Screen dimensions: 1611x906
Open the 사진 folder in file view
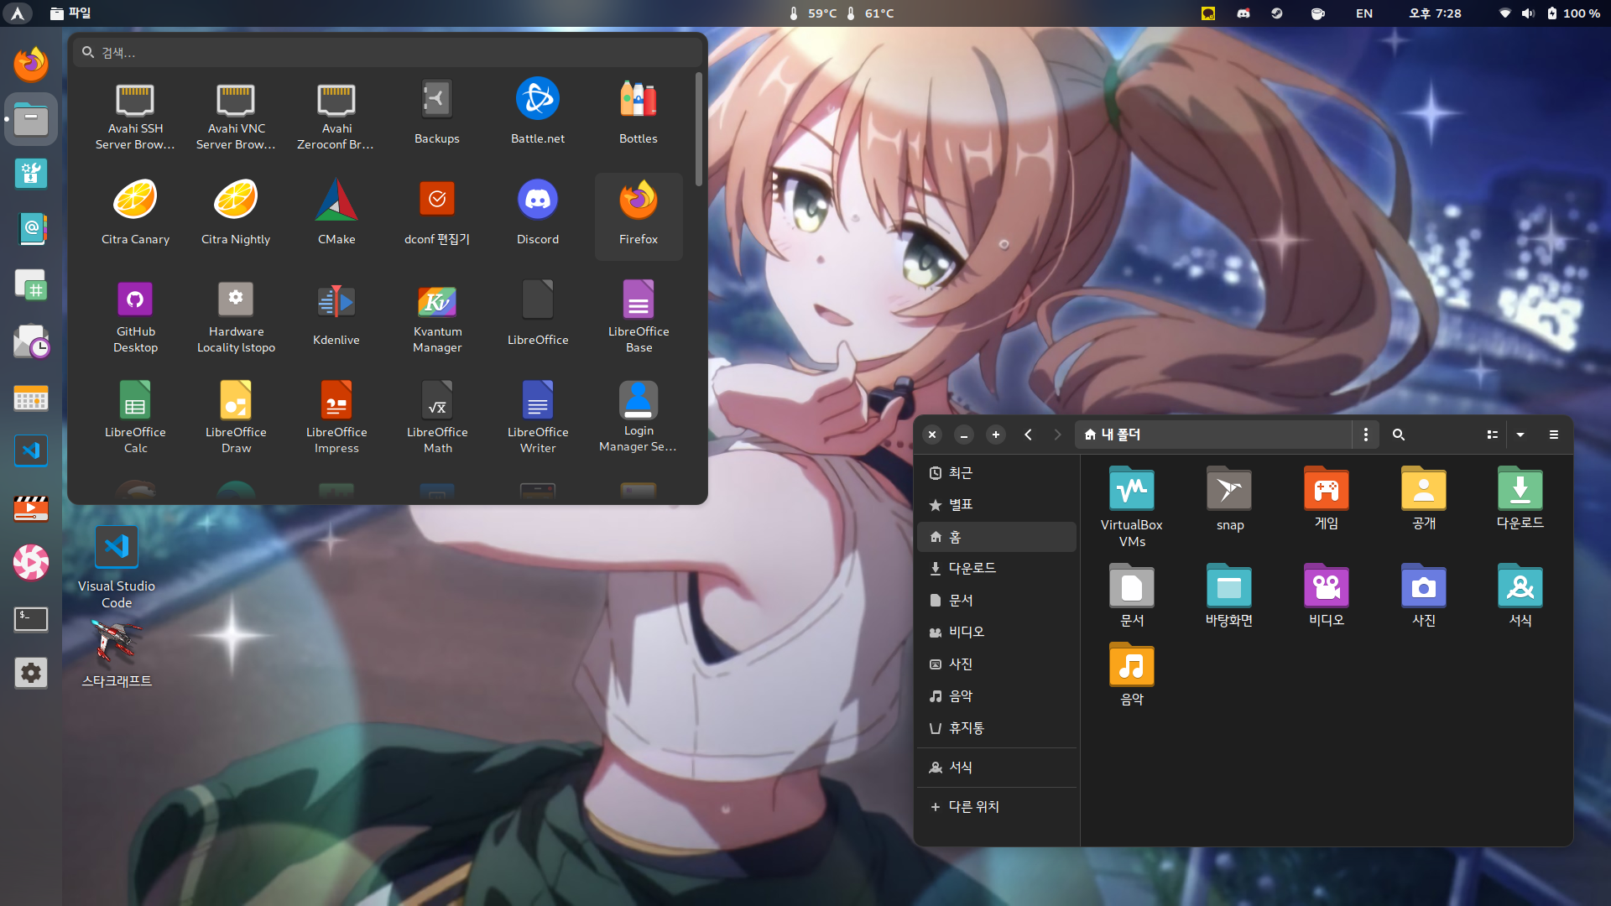pos(1424,596)
